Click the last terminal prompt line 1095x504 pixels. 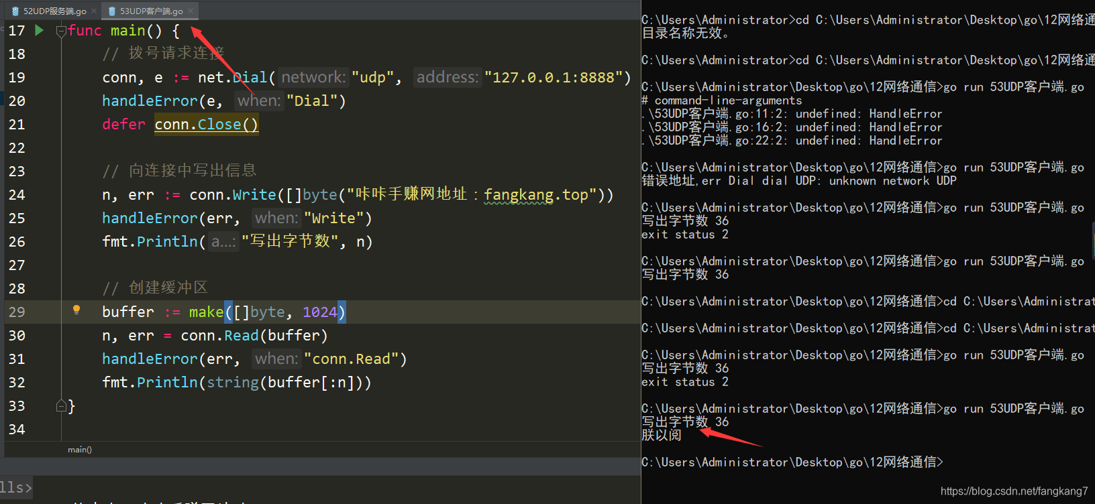[x=792, y=462]
